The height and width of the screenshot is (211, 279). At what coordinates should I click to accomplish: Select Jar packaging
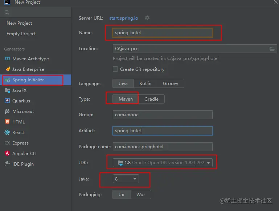click(x=122, y=194)
